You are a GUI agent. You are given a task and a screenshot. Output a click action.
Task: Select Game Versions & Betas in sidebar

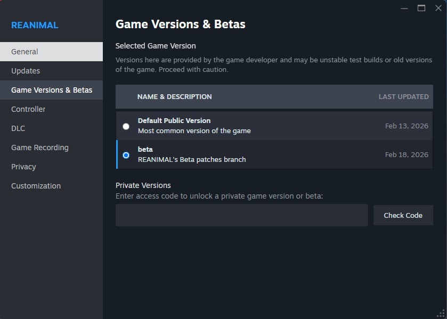click(x=52, y=90)
